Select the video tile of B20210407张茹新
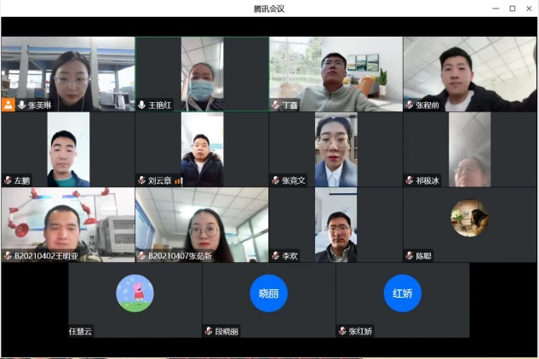 tap(202, 223)
